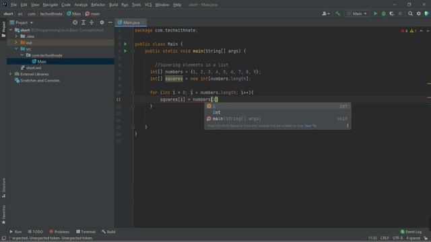Open Project view selector dropdown
The width and height of the screenshot is (431, 242).
point(22,22)
